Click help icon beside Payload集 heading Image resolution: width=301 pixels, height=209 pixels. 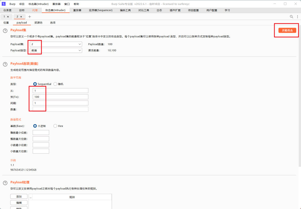pos(5,30)
